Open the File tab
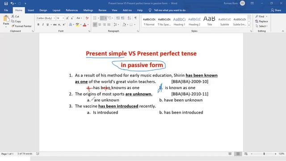 tap(6, 10)
